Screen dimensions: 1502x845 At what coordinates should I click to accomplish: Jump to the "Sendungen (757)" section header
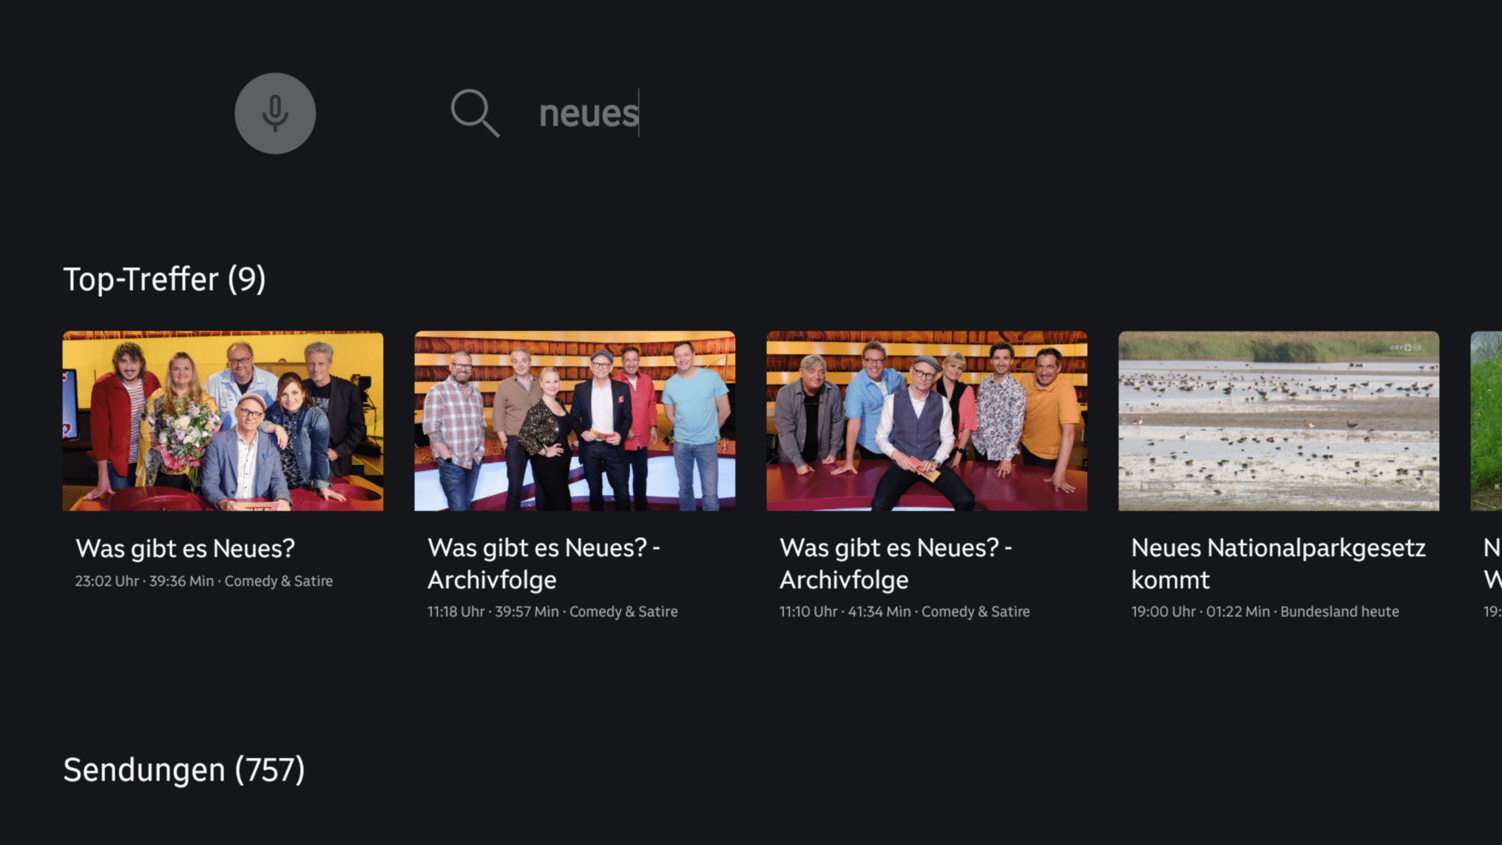pos(184,770)
